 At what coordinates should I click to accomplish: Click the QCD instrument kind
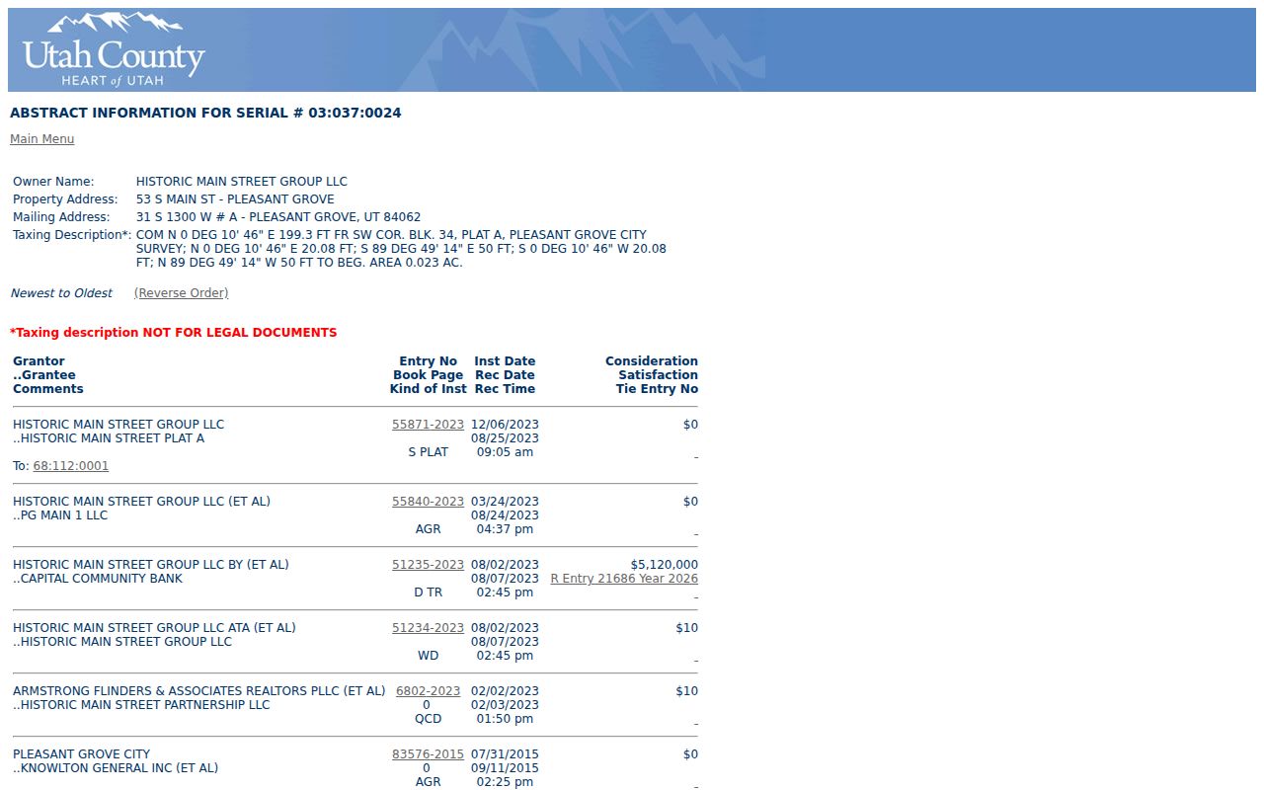[428, 719]
